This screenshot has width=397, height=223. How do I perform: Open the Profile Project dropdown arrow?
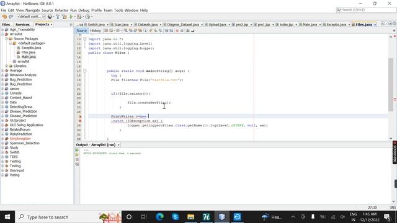[x=92, y=17]
